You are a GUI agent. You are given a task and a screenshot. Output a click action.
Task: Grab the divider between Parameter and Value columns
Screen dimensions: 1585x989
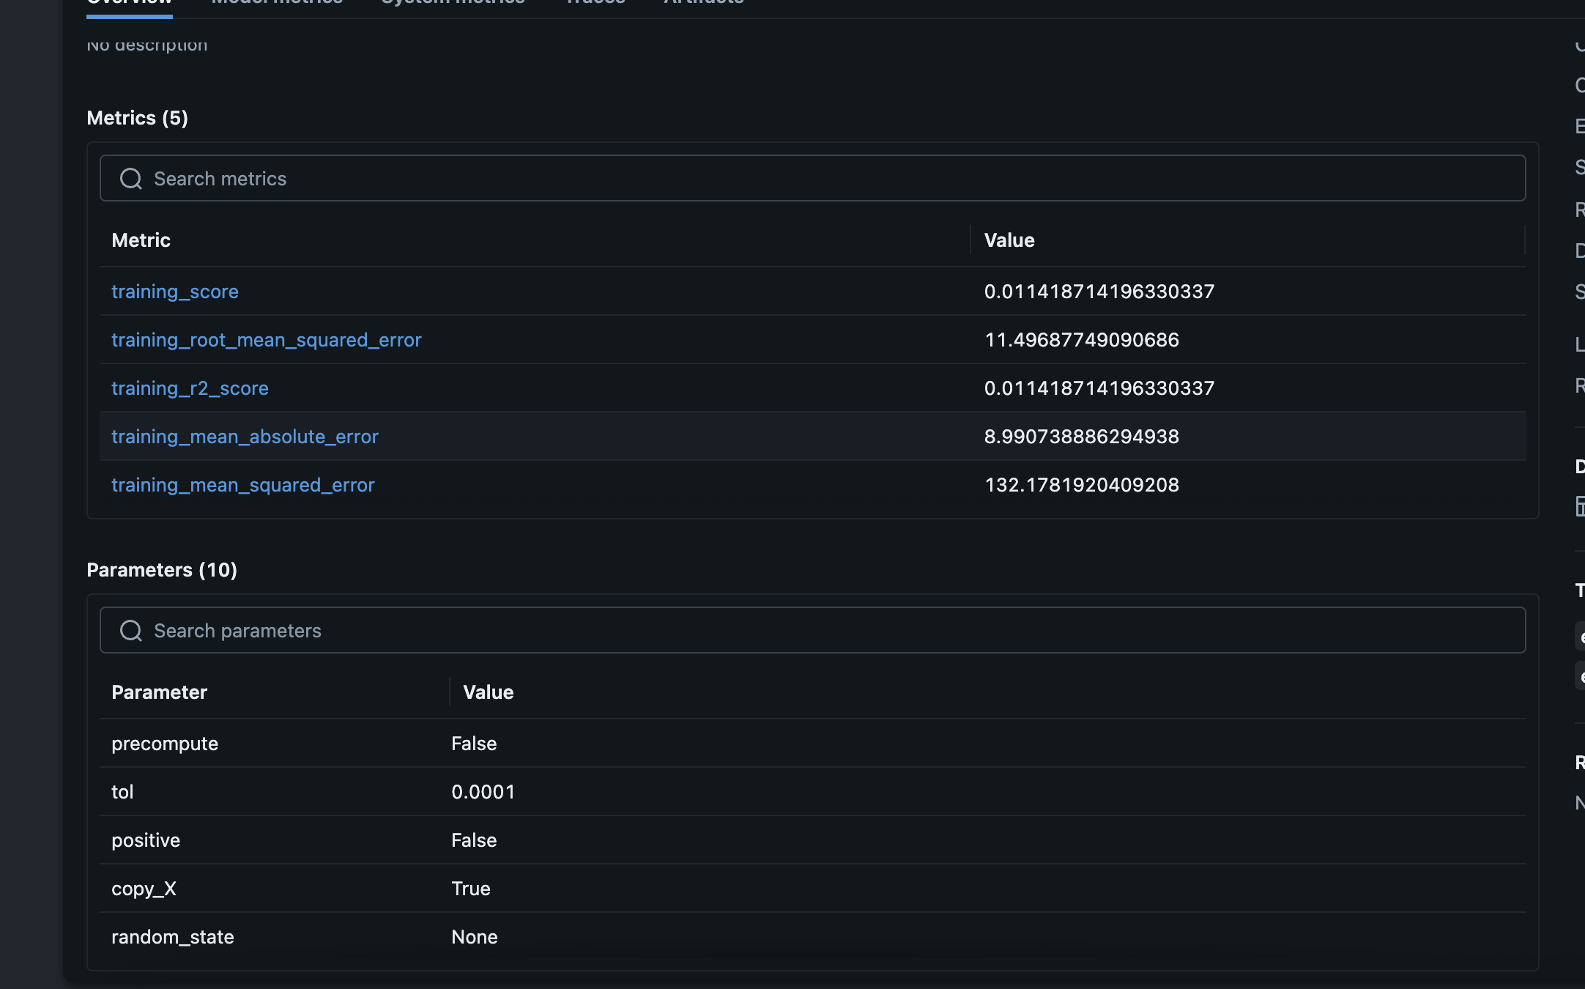[449, 692]
